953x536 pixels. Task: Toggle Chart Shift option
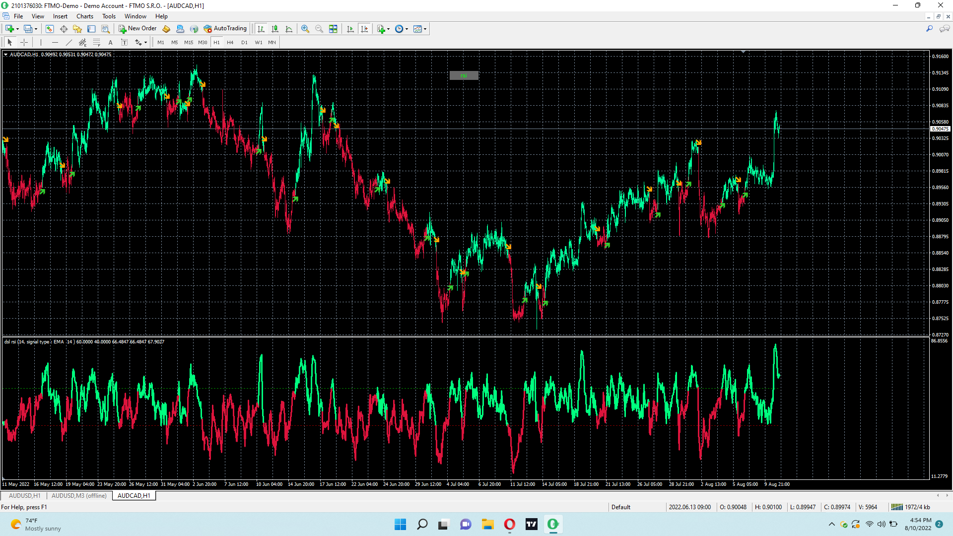(364, 29)
